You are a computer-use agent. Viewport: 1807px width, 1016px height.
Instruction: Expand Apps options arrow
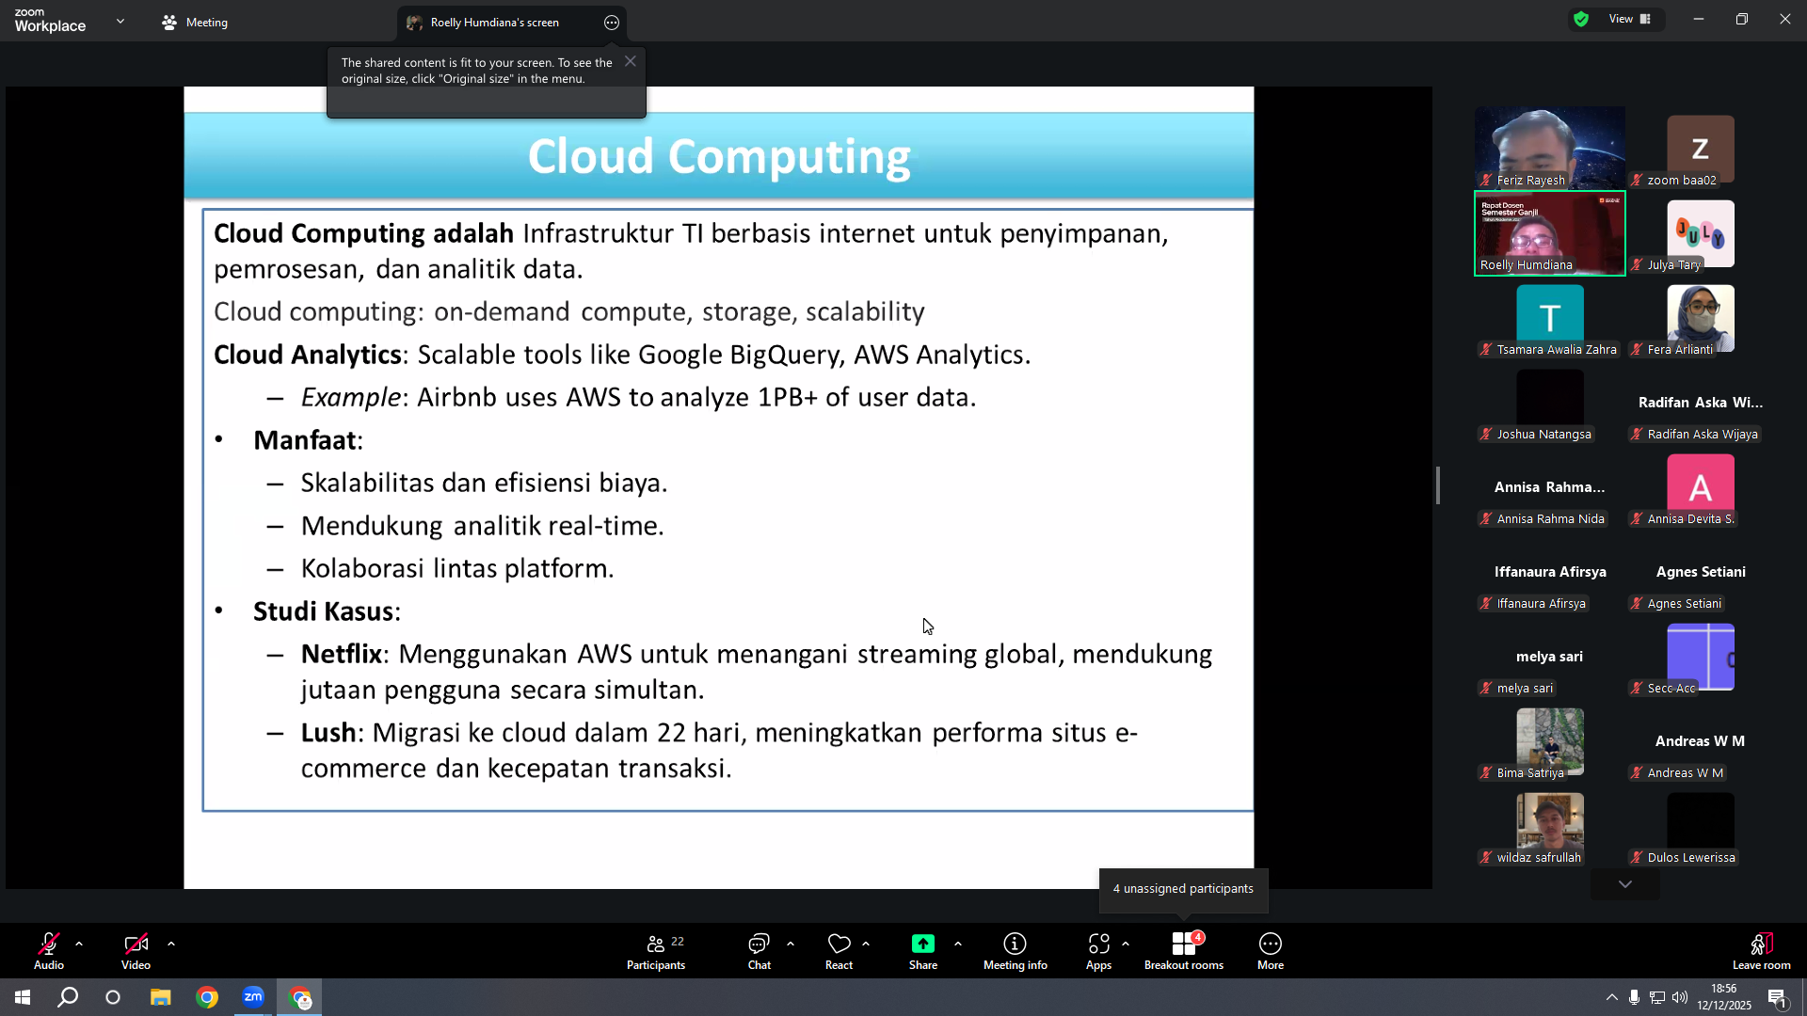(x=1126, y=944)
